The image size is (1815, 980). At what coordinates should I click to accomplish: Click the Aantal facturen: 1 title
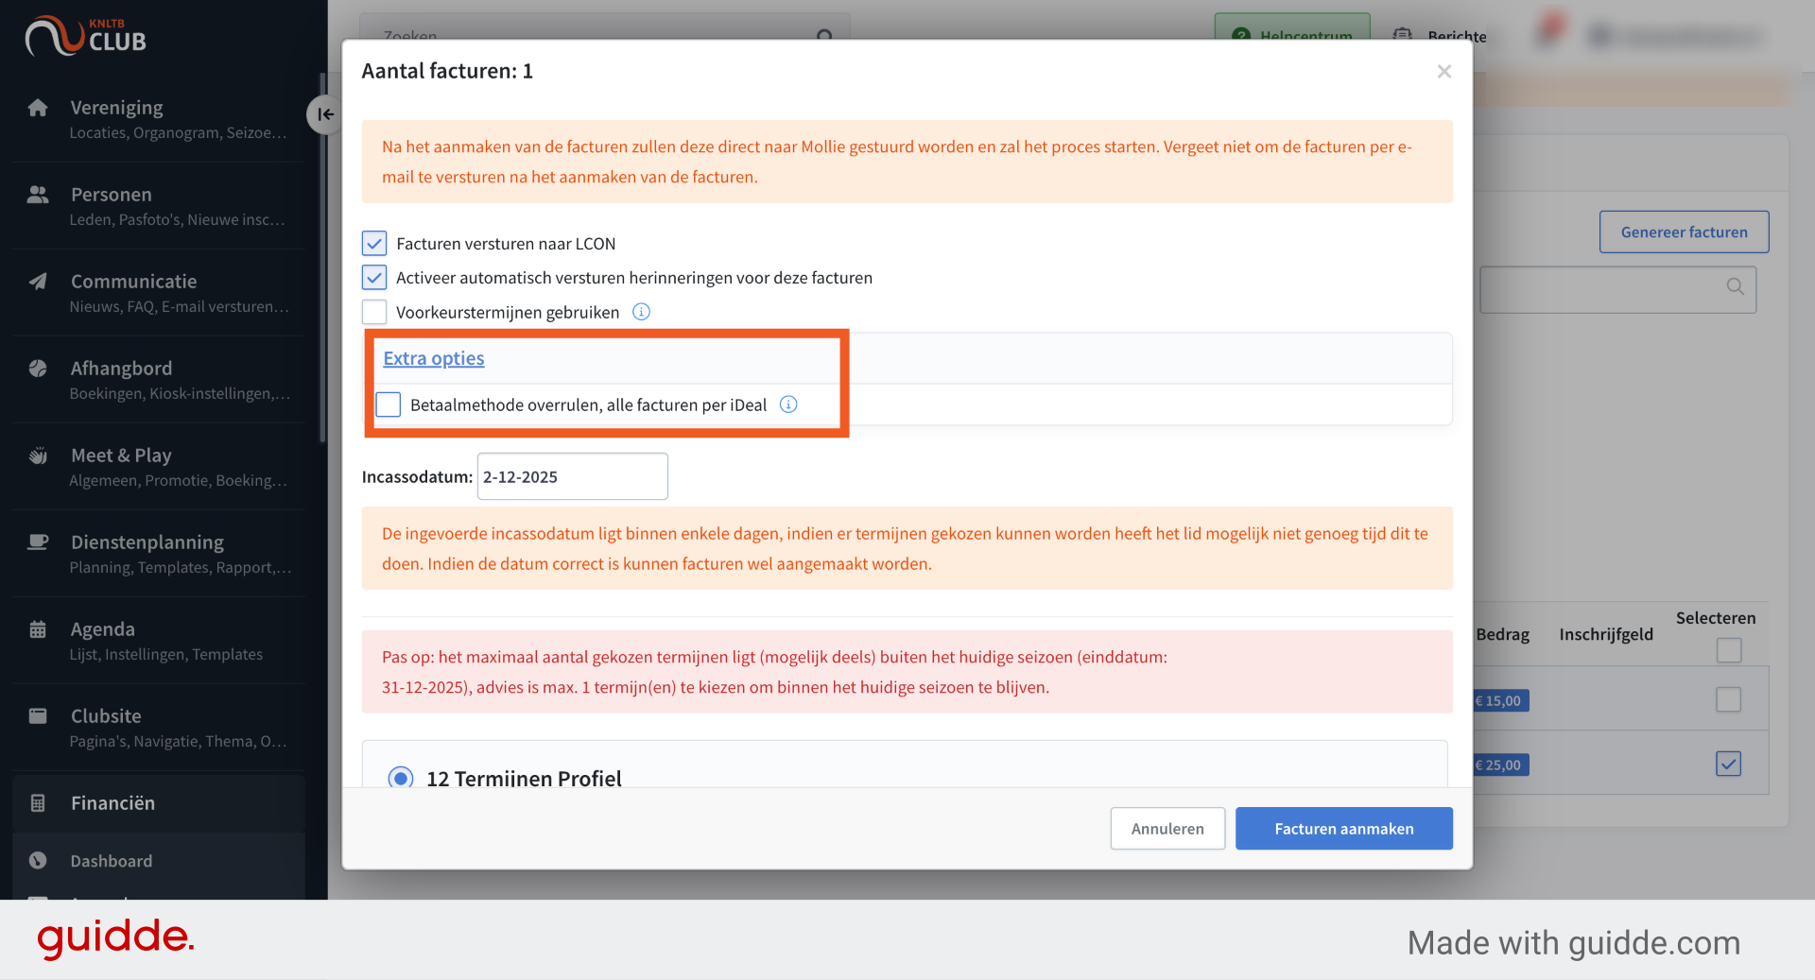point(447,71)
